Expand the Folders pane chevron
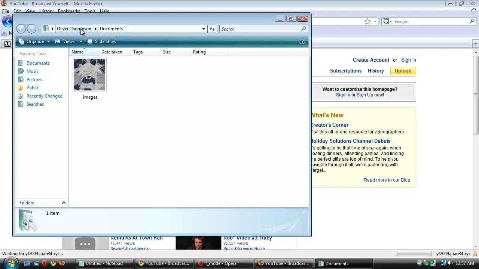Viewport: 479px width, 269px height. point(64,203)
